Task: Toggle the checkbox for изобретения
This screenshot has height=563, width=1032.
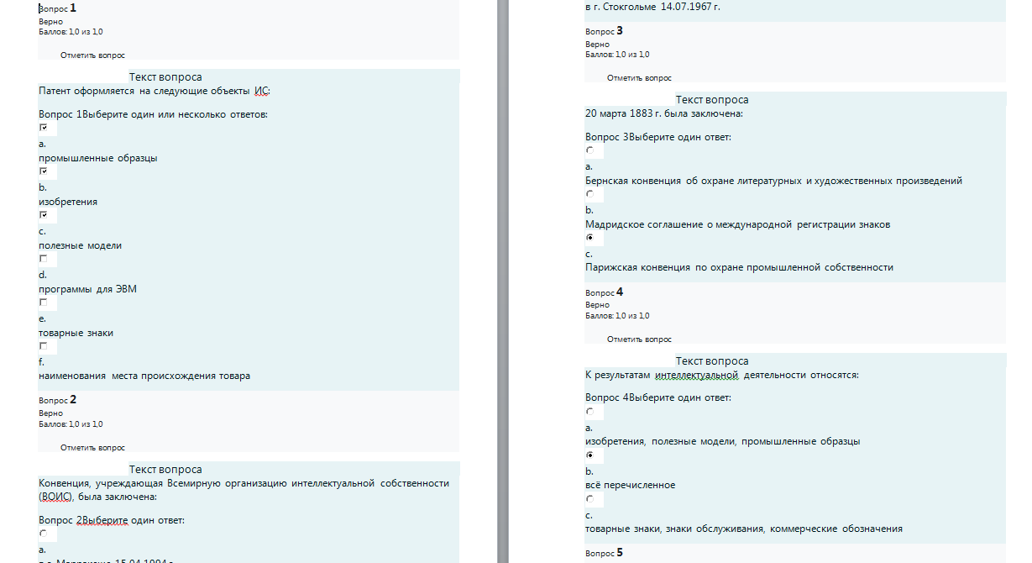Action: coord(43,171)
